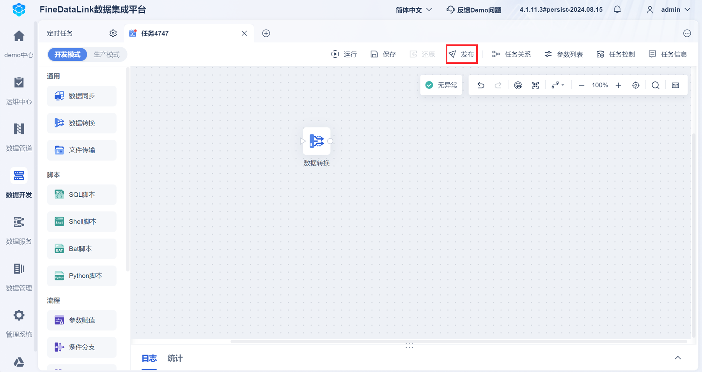Select 数据开发 sidebar icon
Screen dimensions: 702x372
click(19, 176)
